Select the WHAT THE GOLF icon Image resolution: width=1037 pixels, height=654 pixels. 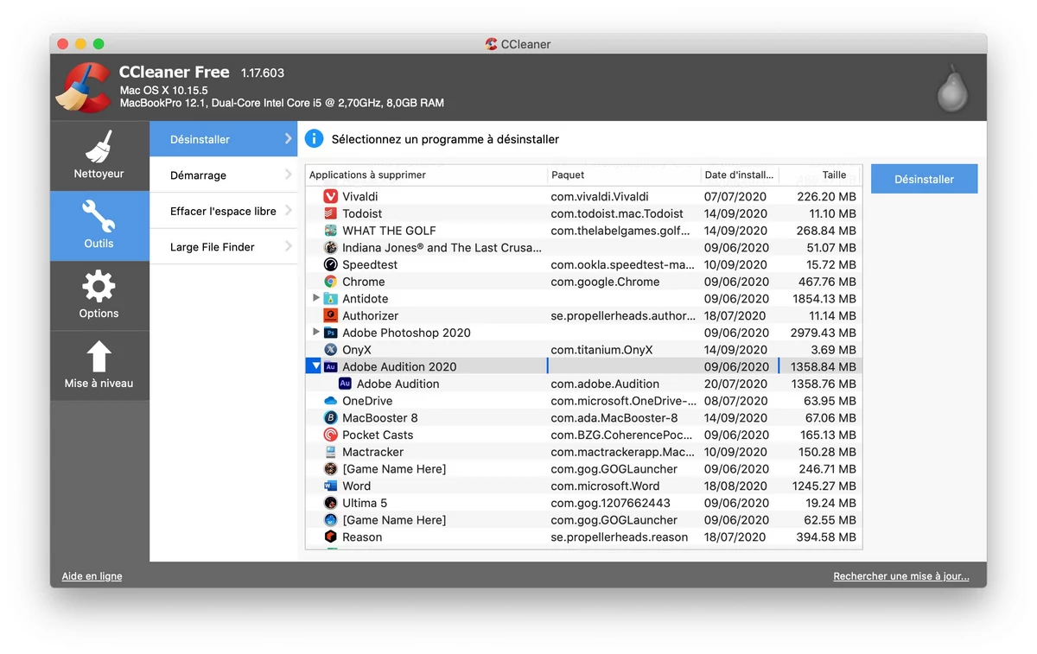(330, 231)
